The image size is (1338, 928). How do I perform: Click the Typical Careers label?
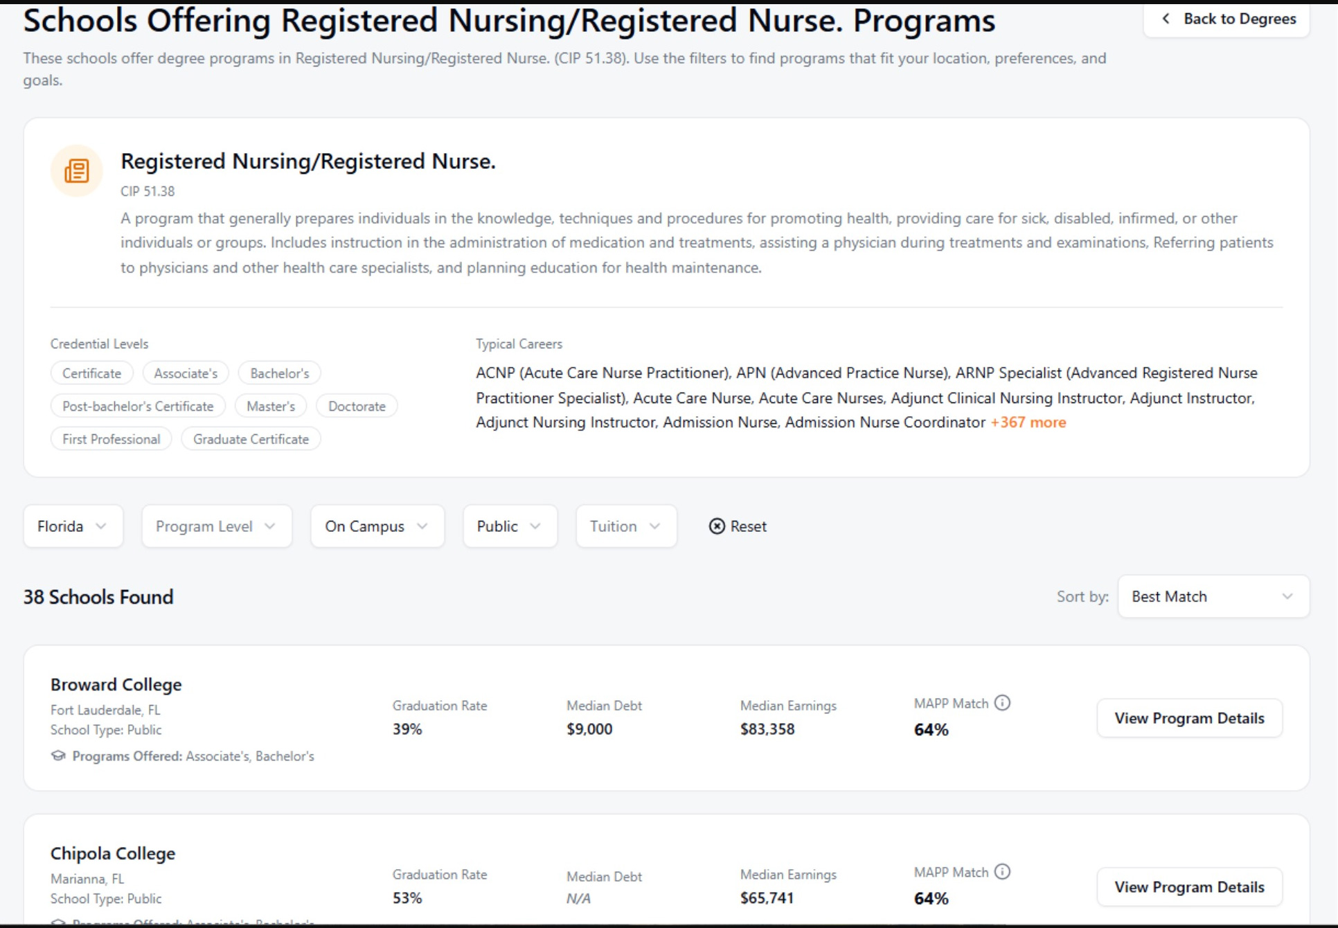click(x=519, y=344)
